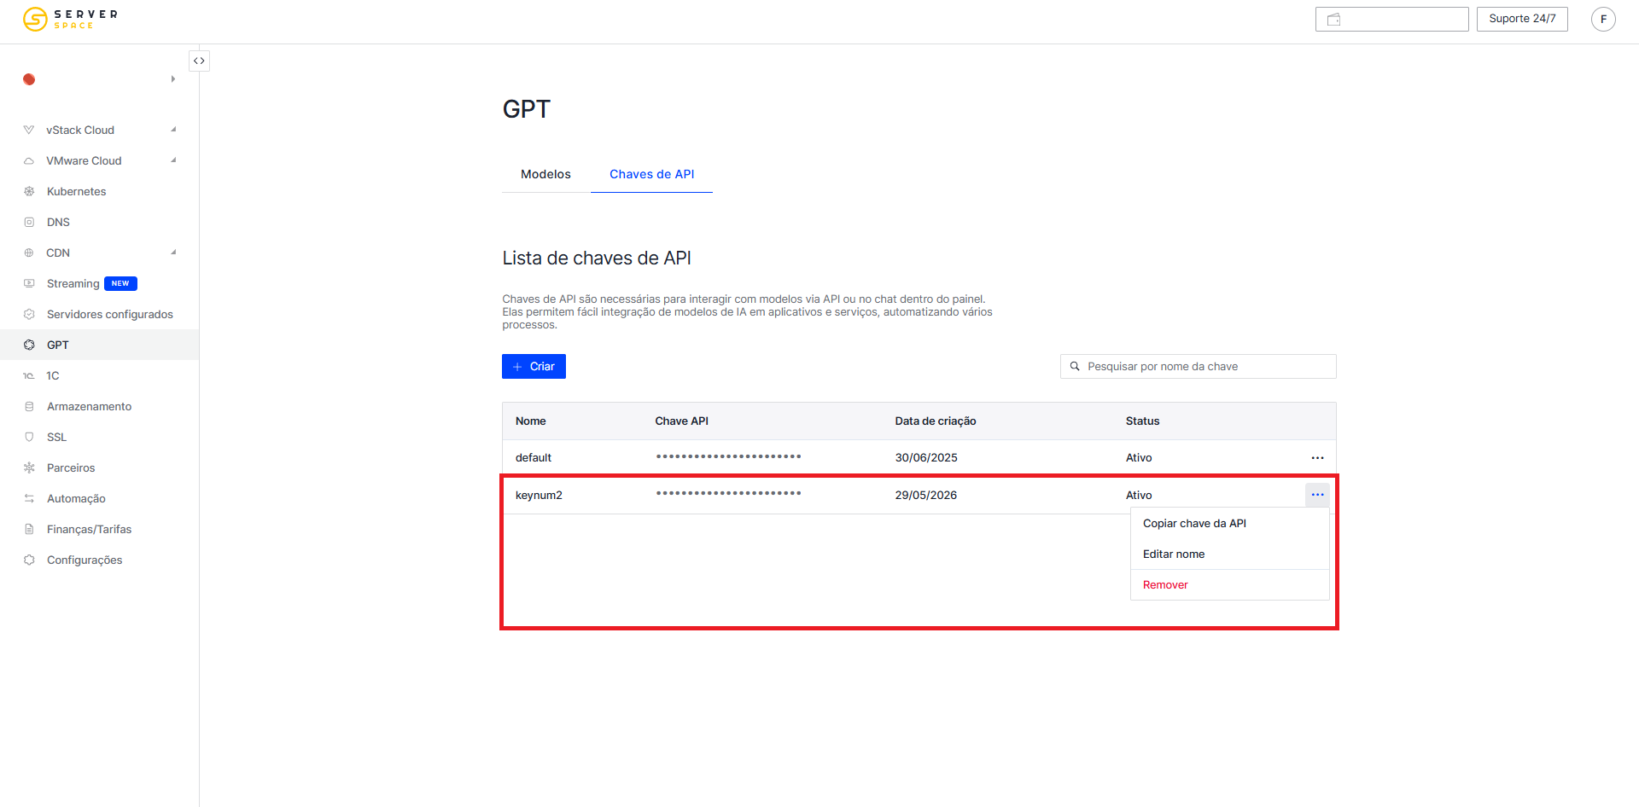Click the red project dot icon
The image size is (1639, 807).
coord(29,79)
